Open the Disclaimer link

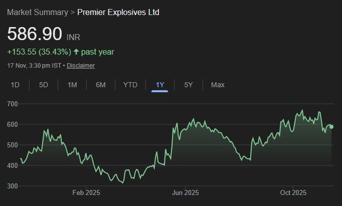pos(81,66)
